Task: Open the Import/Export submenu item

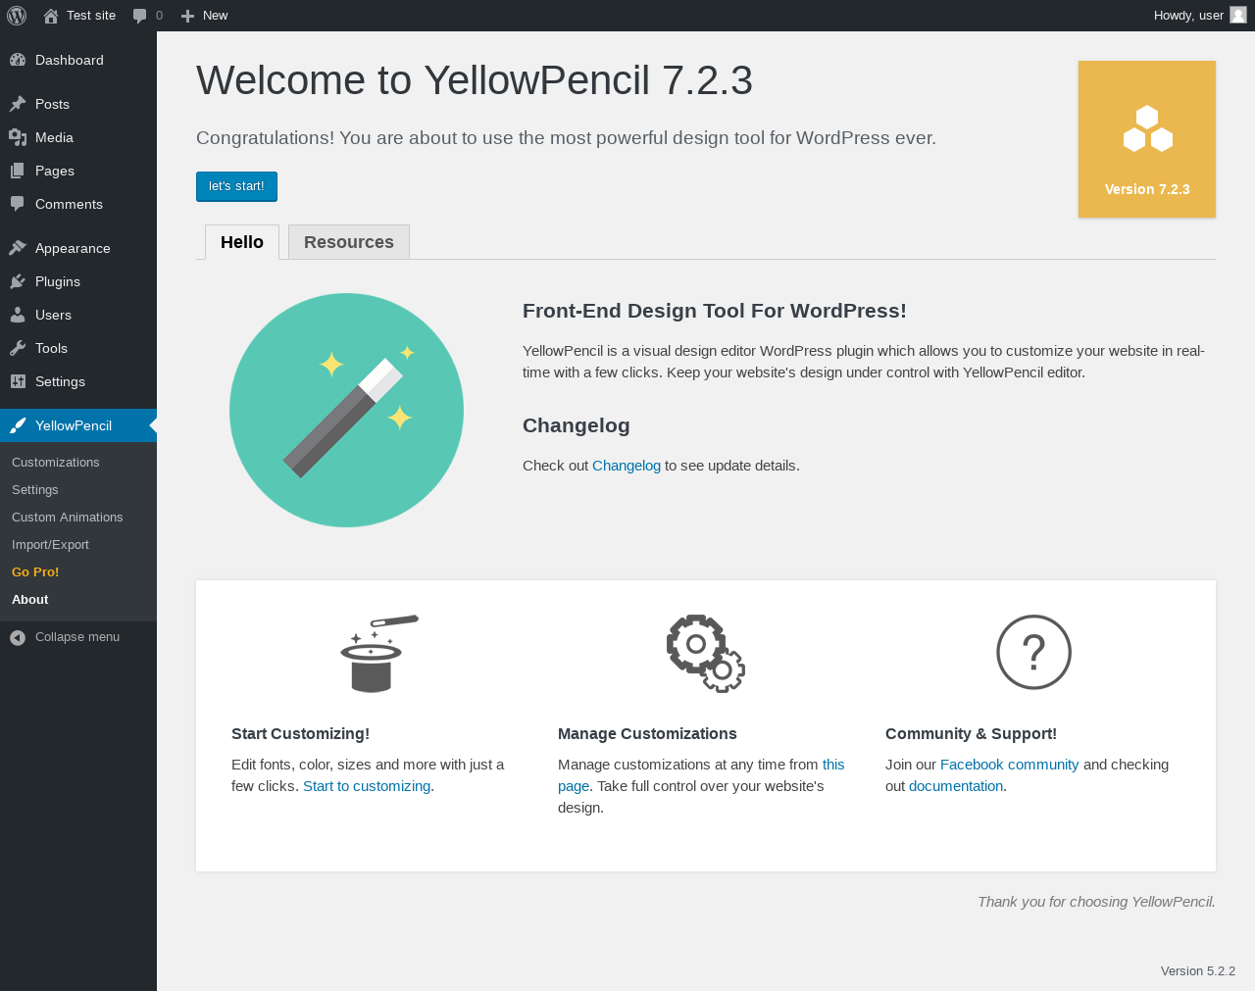Action: (x=50, y=545)
